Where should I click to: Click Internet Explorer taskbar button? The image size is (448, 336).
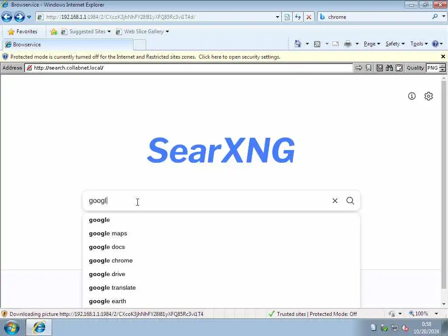click(39, 327)
